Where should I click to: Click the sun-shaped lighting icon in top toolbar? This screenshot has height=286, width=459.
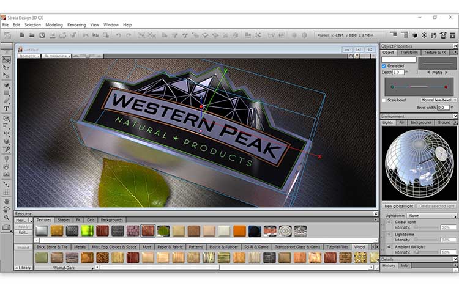coord(424,35)
